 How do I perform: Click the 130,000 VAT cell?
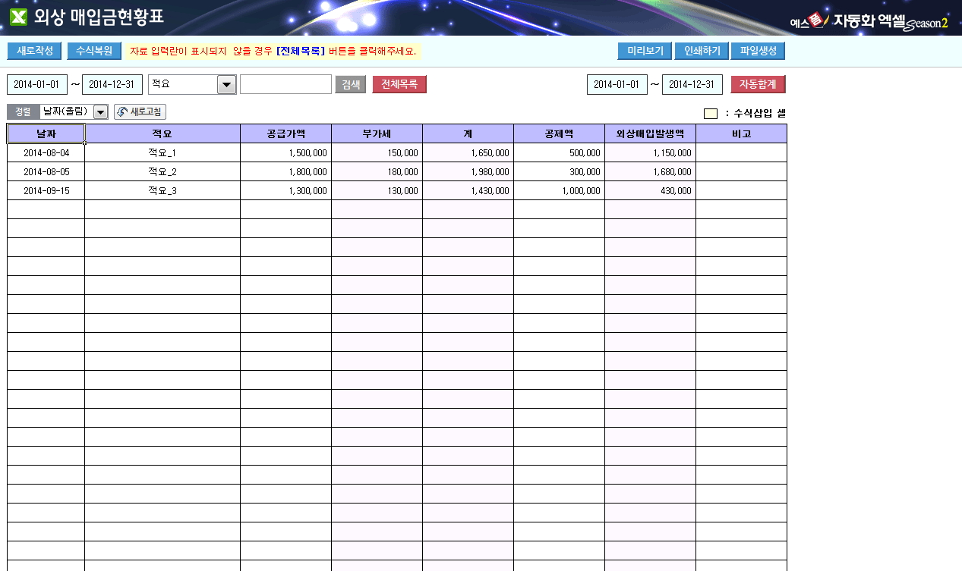coord(377,190)
